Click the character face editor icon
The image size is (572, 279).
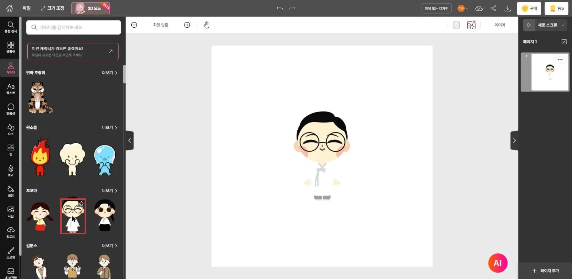pyautogui.click(x=471, y=25)
